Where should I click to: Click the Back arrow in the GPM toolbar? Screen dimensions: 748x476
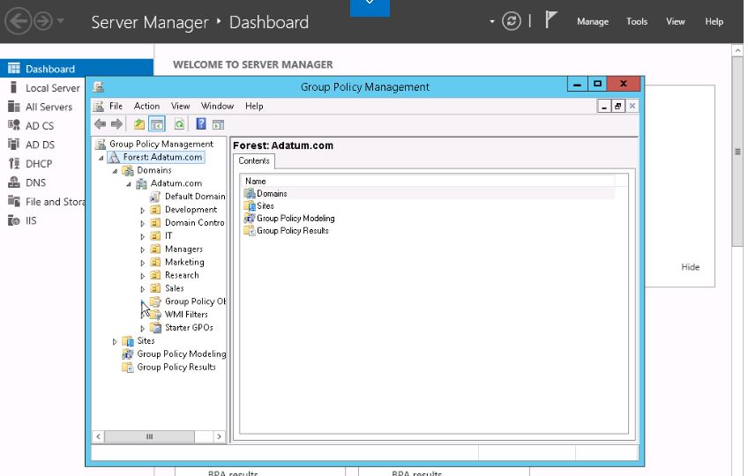coord(101,124)
